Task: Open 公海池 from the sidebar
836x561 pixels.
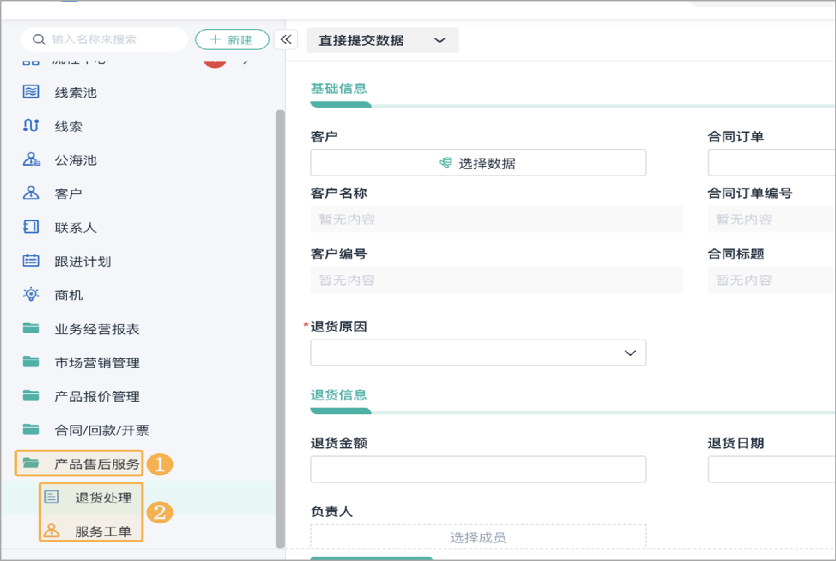Action: (30, 159)
